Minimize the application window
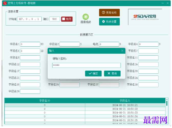 (163, 3)
